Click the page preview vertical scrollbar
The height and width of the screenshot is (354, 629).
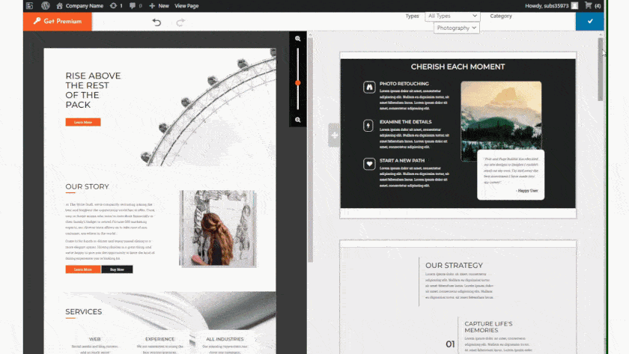310,150
